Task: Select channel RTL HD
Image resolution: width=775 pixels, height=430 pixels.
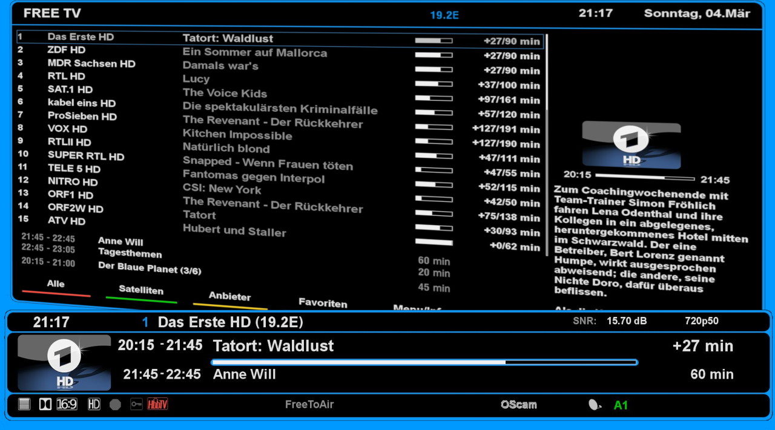Action: tap(67, 76)
